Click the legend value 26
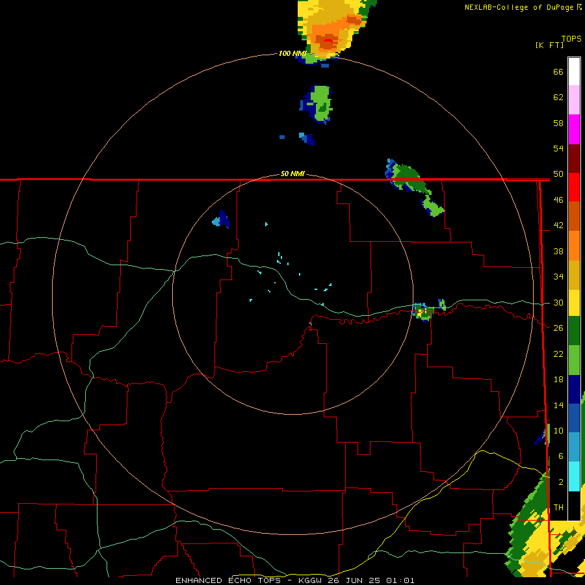 [558, 328]
